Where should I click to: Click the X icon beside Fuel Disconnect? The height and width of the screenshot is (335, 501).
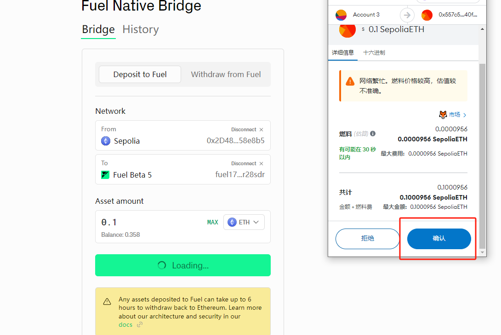[x=262, y=163]
